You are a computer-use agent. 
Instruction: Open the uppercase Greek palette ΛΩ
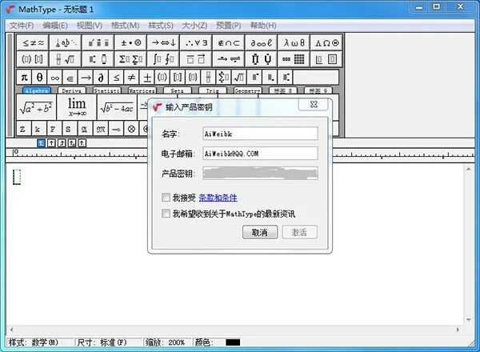click(x=326, y=43)
